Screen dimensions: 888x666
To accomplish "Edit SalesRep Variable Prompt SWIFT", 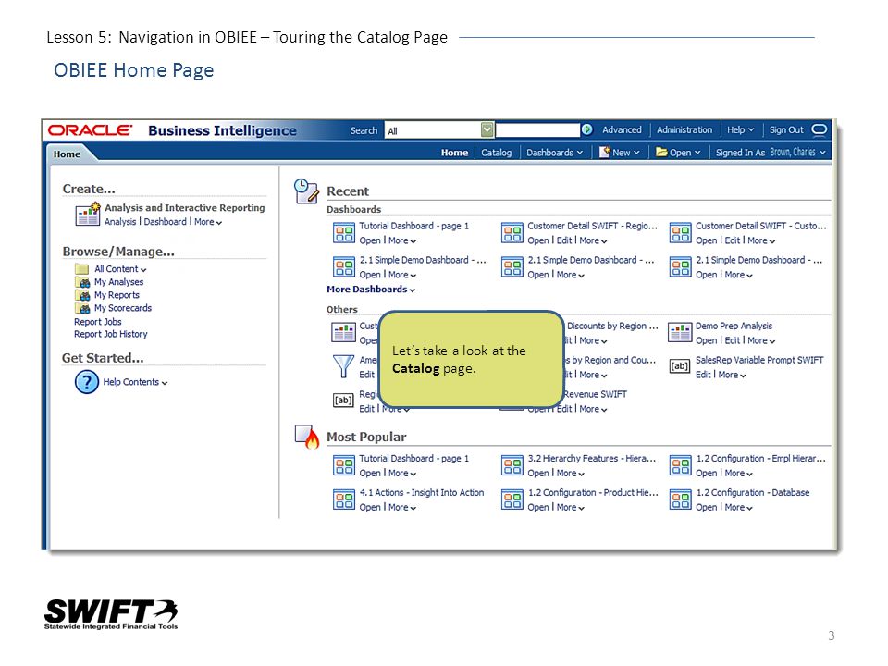I will coord(703,375).
